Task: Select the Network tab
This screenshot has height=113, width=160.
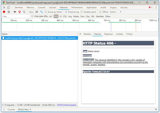Action: [64, 7]
